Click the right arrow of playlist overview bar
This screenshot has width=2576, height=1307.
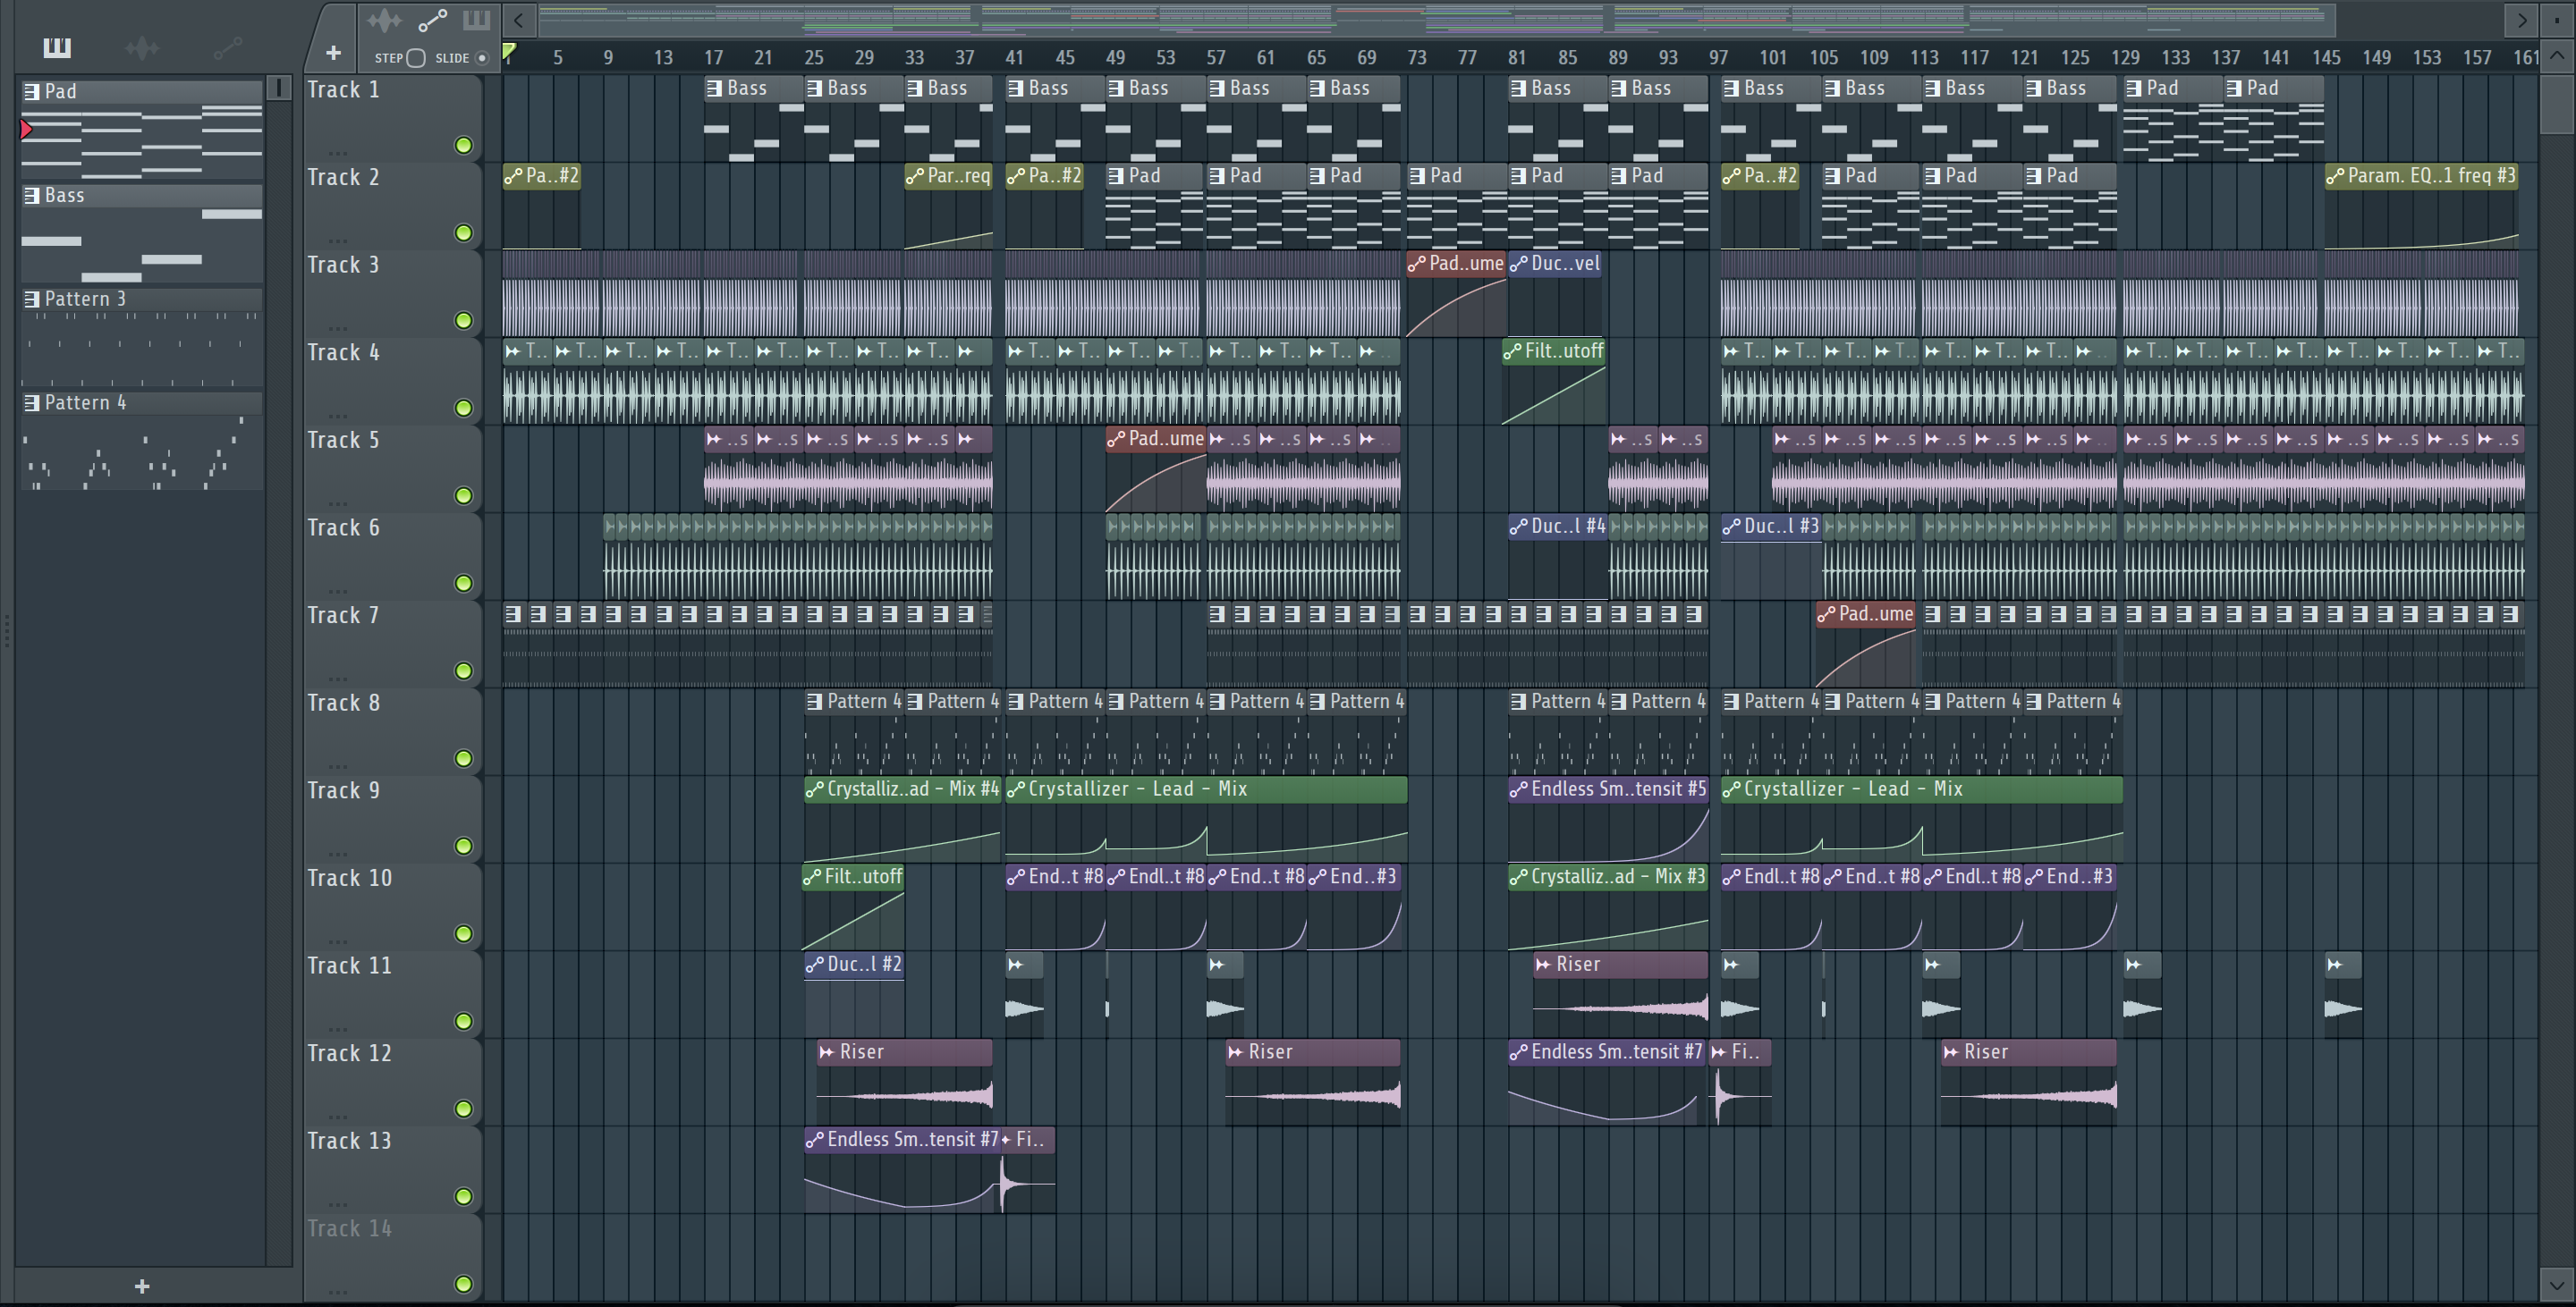(2522, 19)
